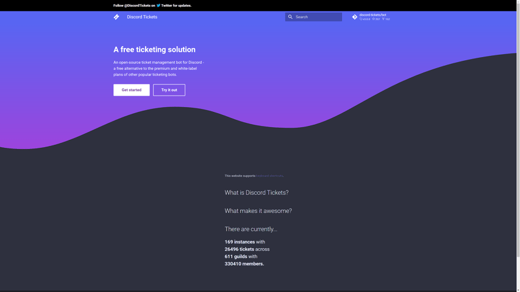Click the v3.0.0 release tag indicator
520x292 pixels.
point(365,19)
